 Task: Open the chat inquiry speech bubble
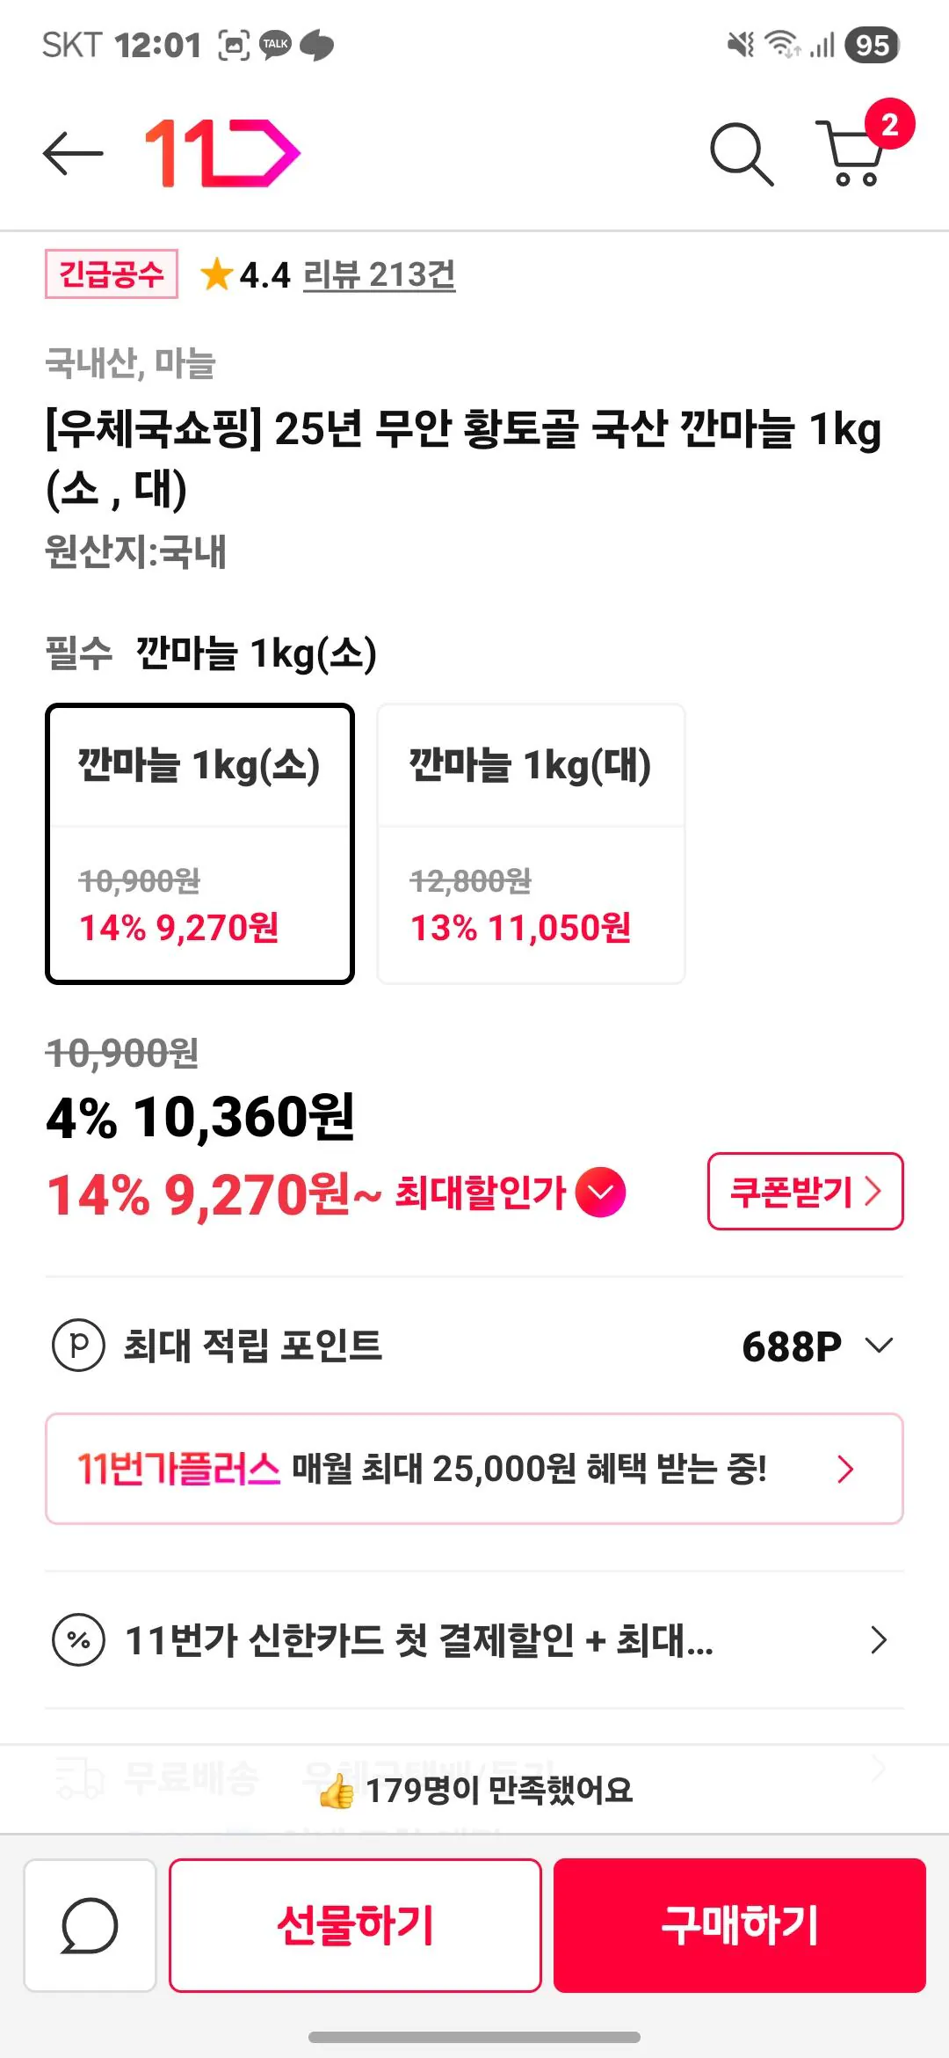(x=90, y=1925)
